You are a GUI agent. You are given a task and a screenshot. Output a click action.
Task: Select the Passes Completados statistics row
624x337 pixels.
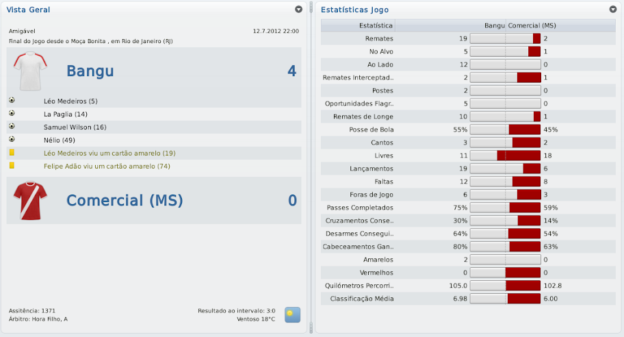click(465, 208)
